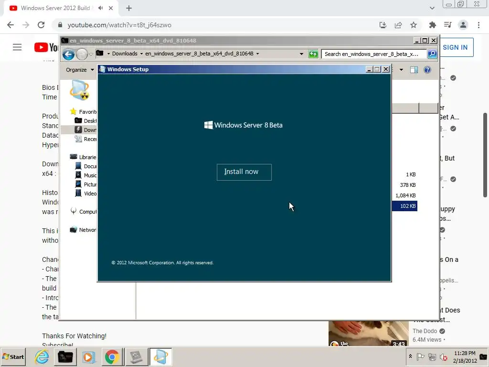Viewport: 489px width, 367px height.
Task: Select Computer in navigation pane
Action: tap(83, 211)
